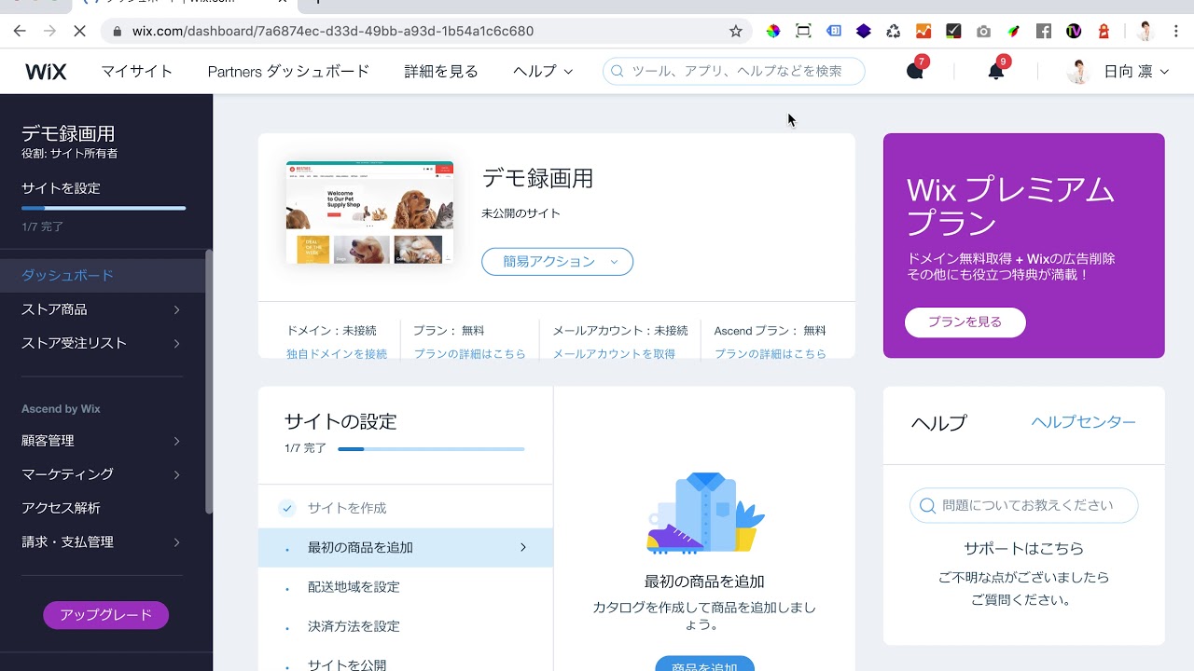Open the ヘルプ dropdown in top navigation
Screen dimensions: 1194x671
[543, 71]
